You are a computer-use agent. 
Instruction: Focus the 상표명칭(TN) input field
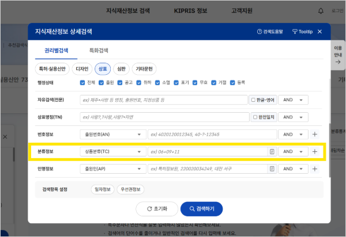164,117
